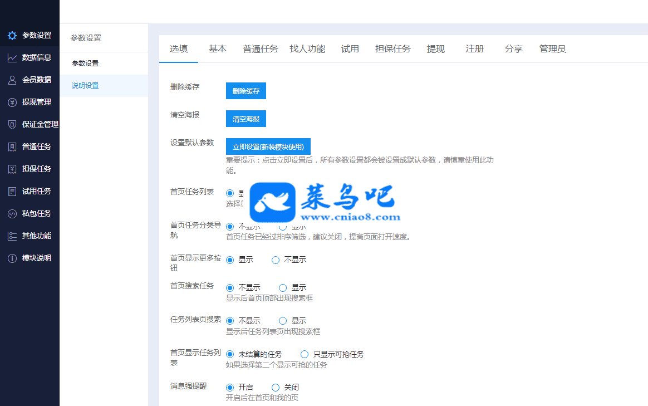Click the gear icon beside 参数设置
648x406 pixels.
12,36
